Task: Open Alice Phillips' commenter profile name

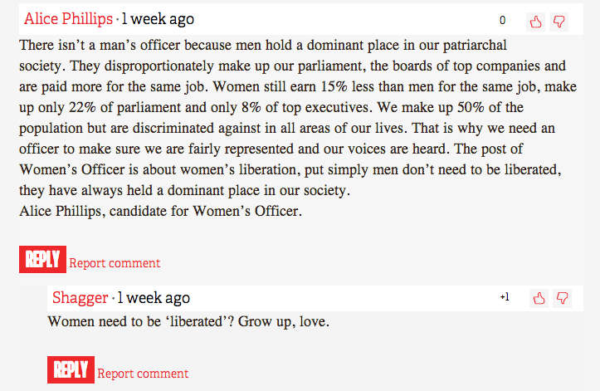Action: click(68, 19)
